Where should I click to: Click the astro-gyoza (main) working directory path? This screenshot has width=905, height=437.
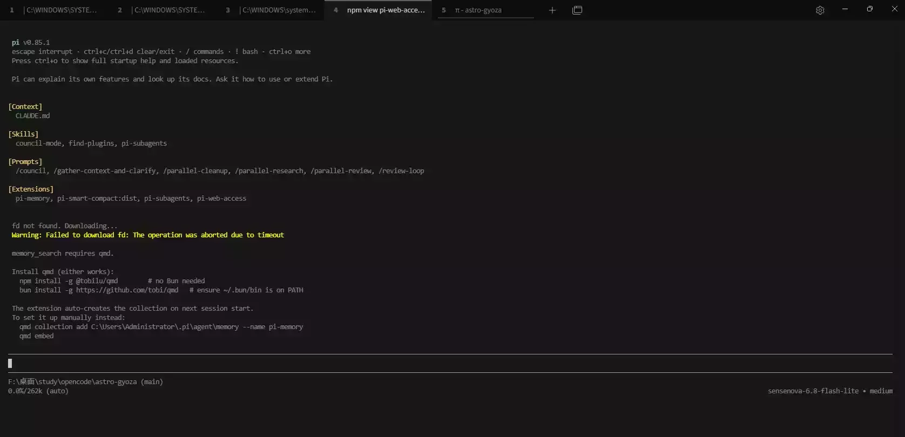point(85,382)
